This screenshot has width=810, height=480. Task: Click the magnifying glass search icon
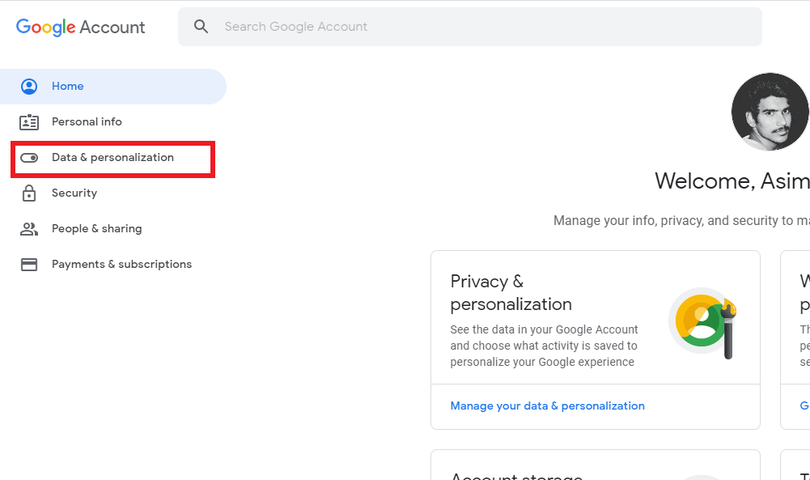point(201,27)
